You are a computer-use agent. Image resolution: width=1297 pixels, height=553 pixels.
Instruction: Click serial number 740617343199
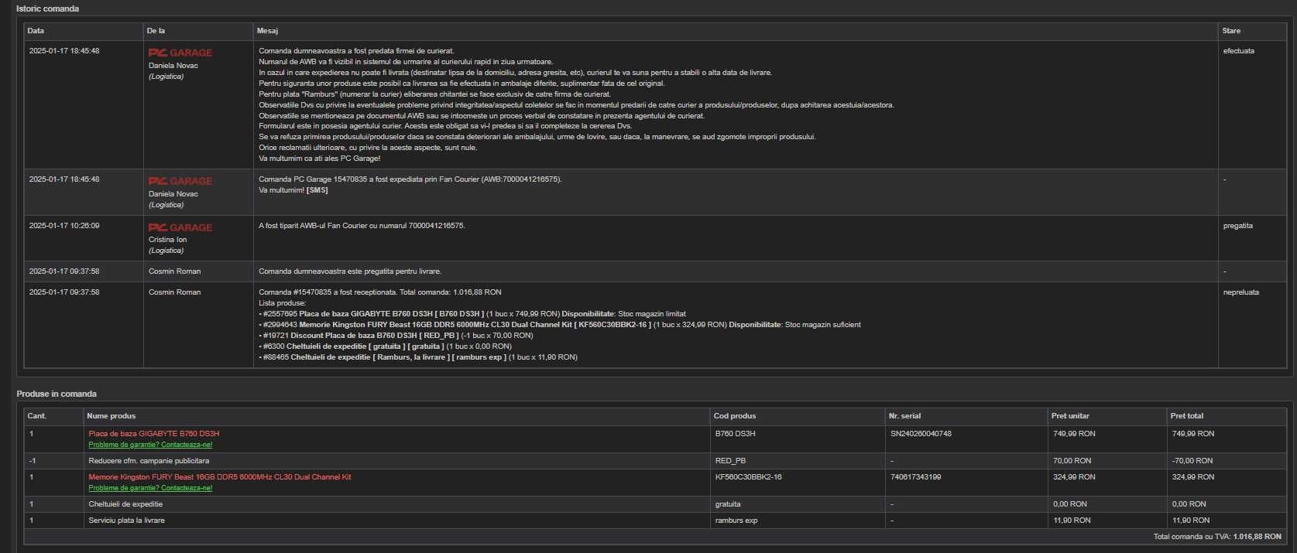click(x=916, y=477)
